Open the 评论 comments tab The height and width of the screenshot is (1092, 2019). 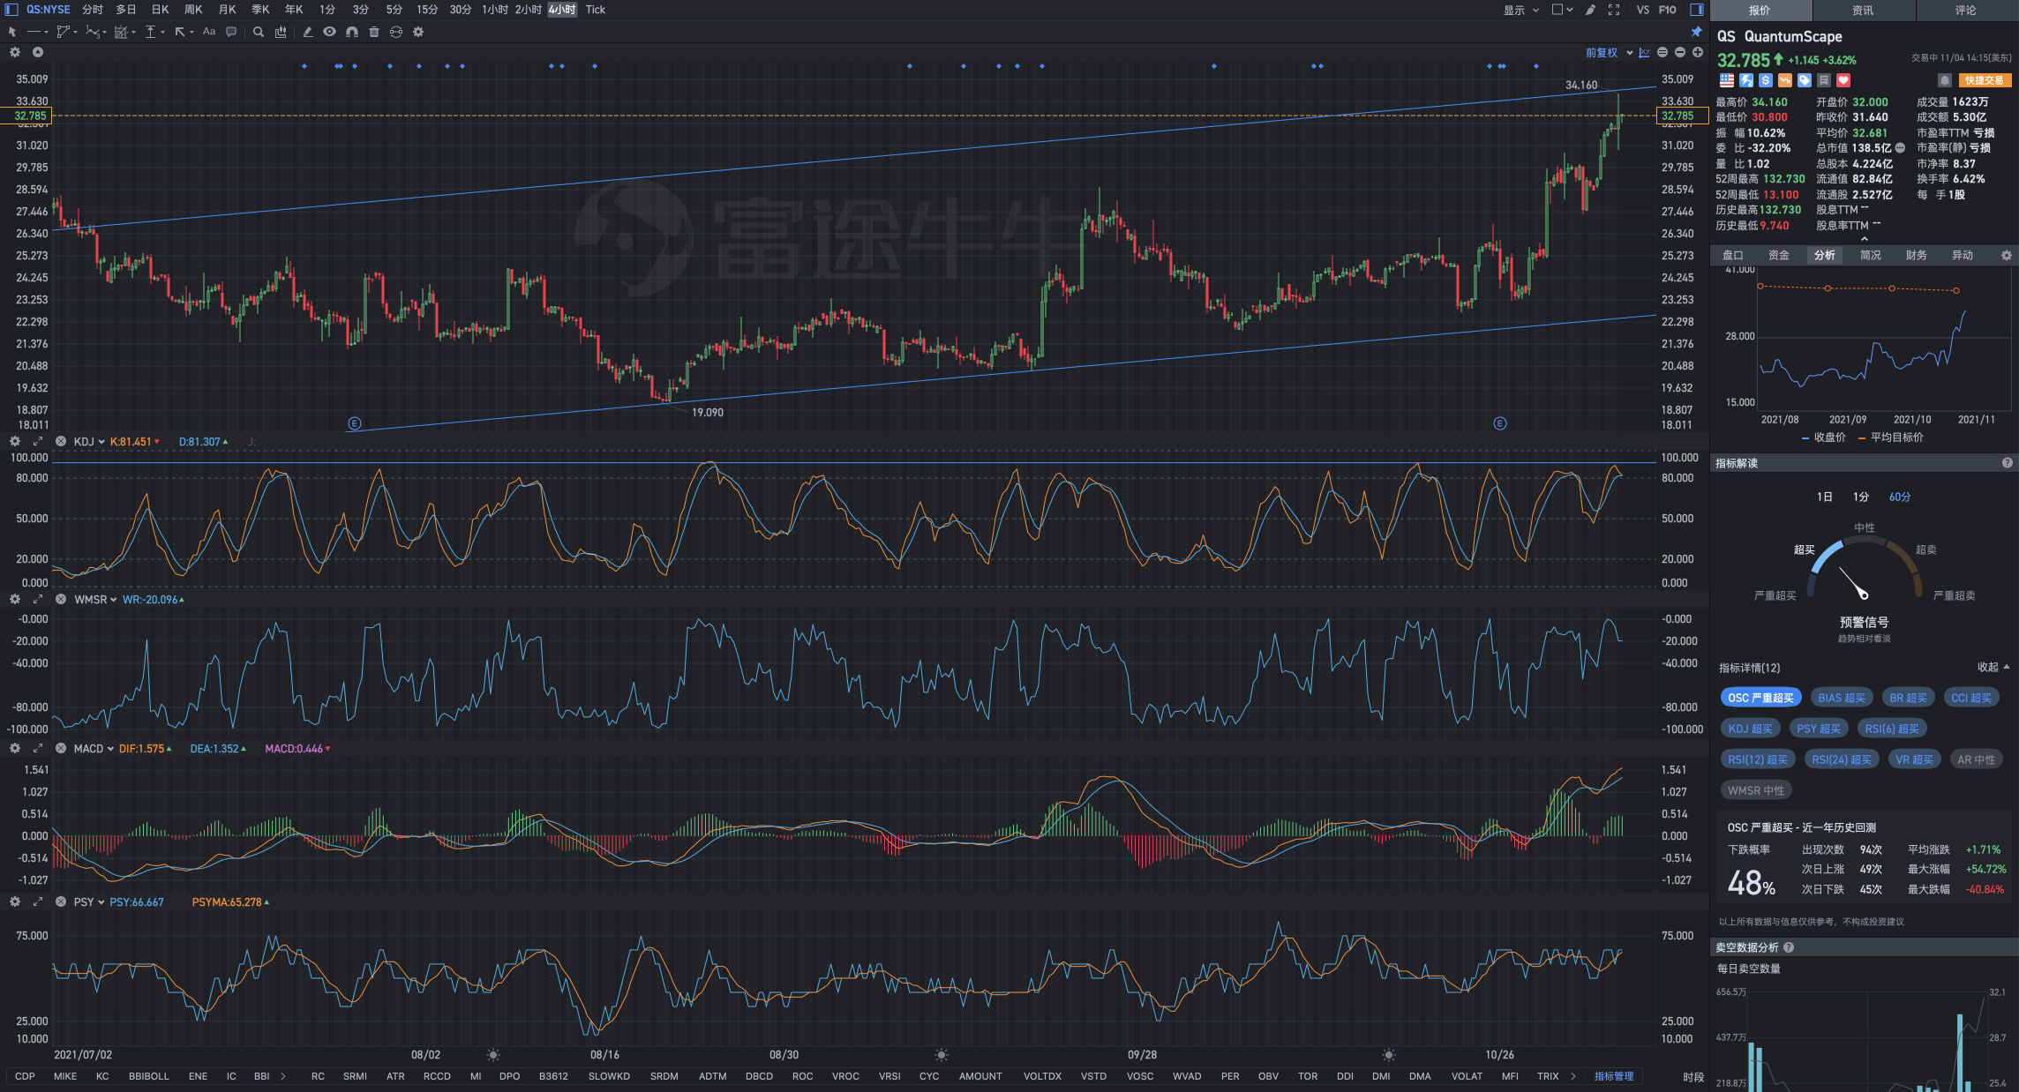pyautogui.click(x=1966, y=10)
